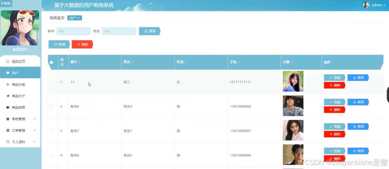Screen dimensions: 389x169
Task: Switch to the 系统首页 tab
Action: 57,18
